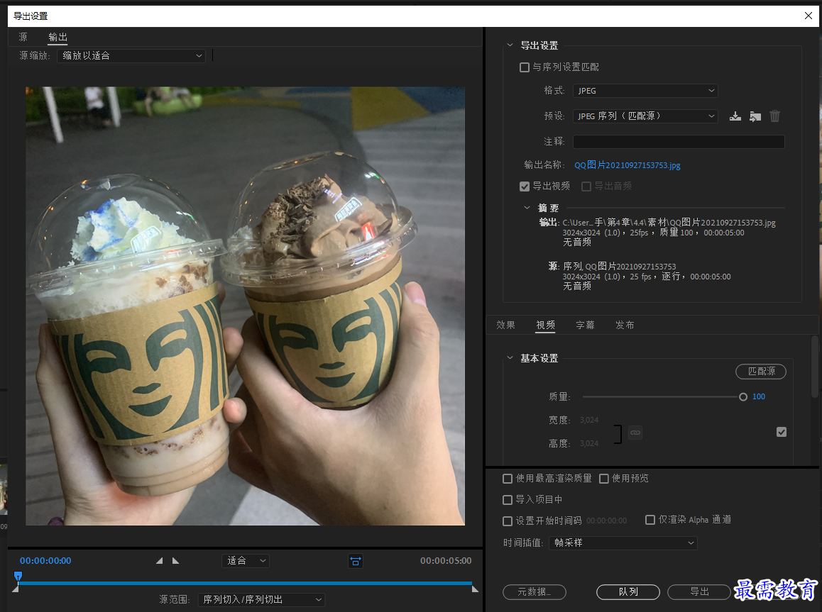Click the blue preview timeline bar
Viewport: 822px width, 612px height.
click(x=246, y=583)
